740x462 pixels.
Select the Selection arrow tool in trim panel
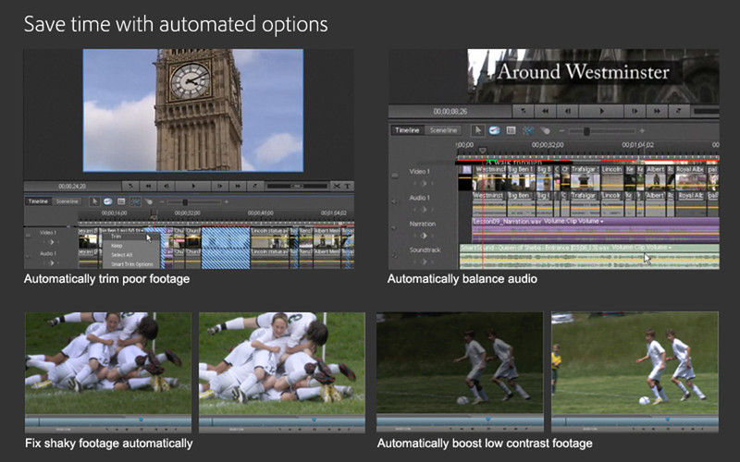click(94, 201)
